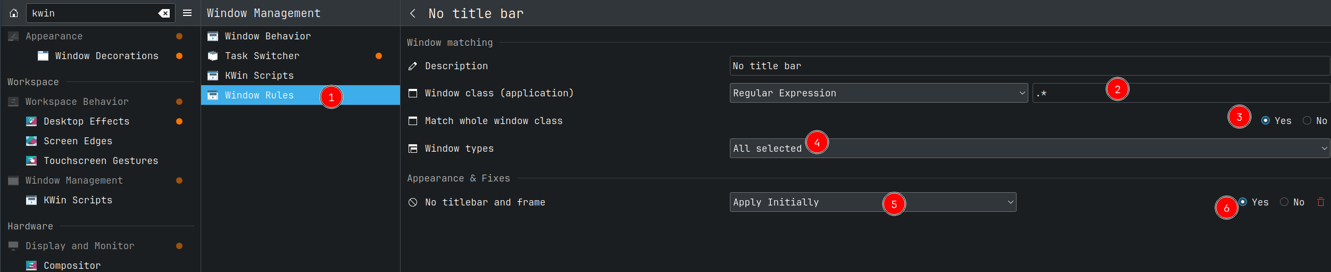Click the Screen Edges icon
Viewport: 1331px width, 272px height.
pos(31,141)
